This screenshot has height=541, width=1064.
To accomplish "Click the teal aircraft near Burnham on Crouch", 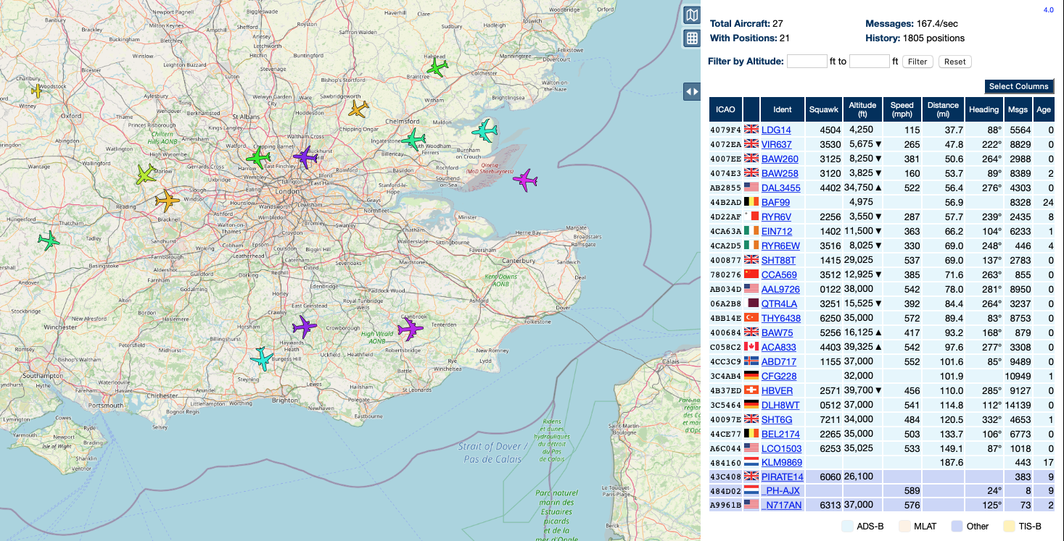I will coord(484,132).
